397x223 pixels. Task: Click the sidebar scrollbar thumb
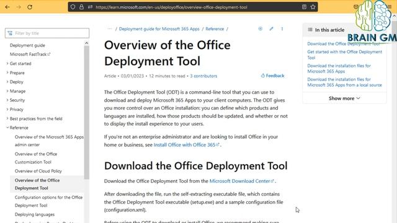coord(87,113)
